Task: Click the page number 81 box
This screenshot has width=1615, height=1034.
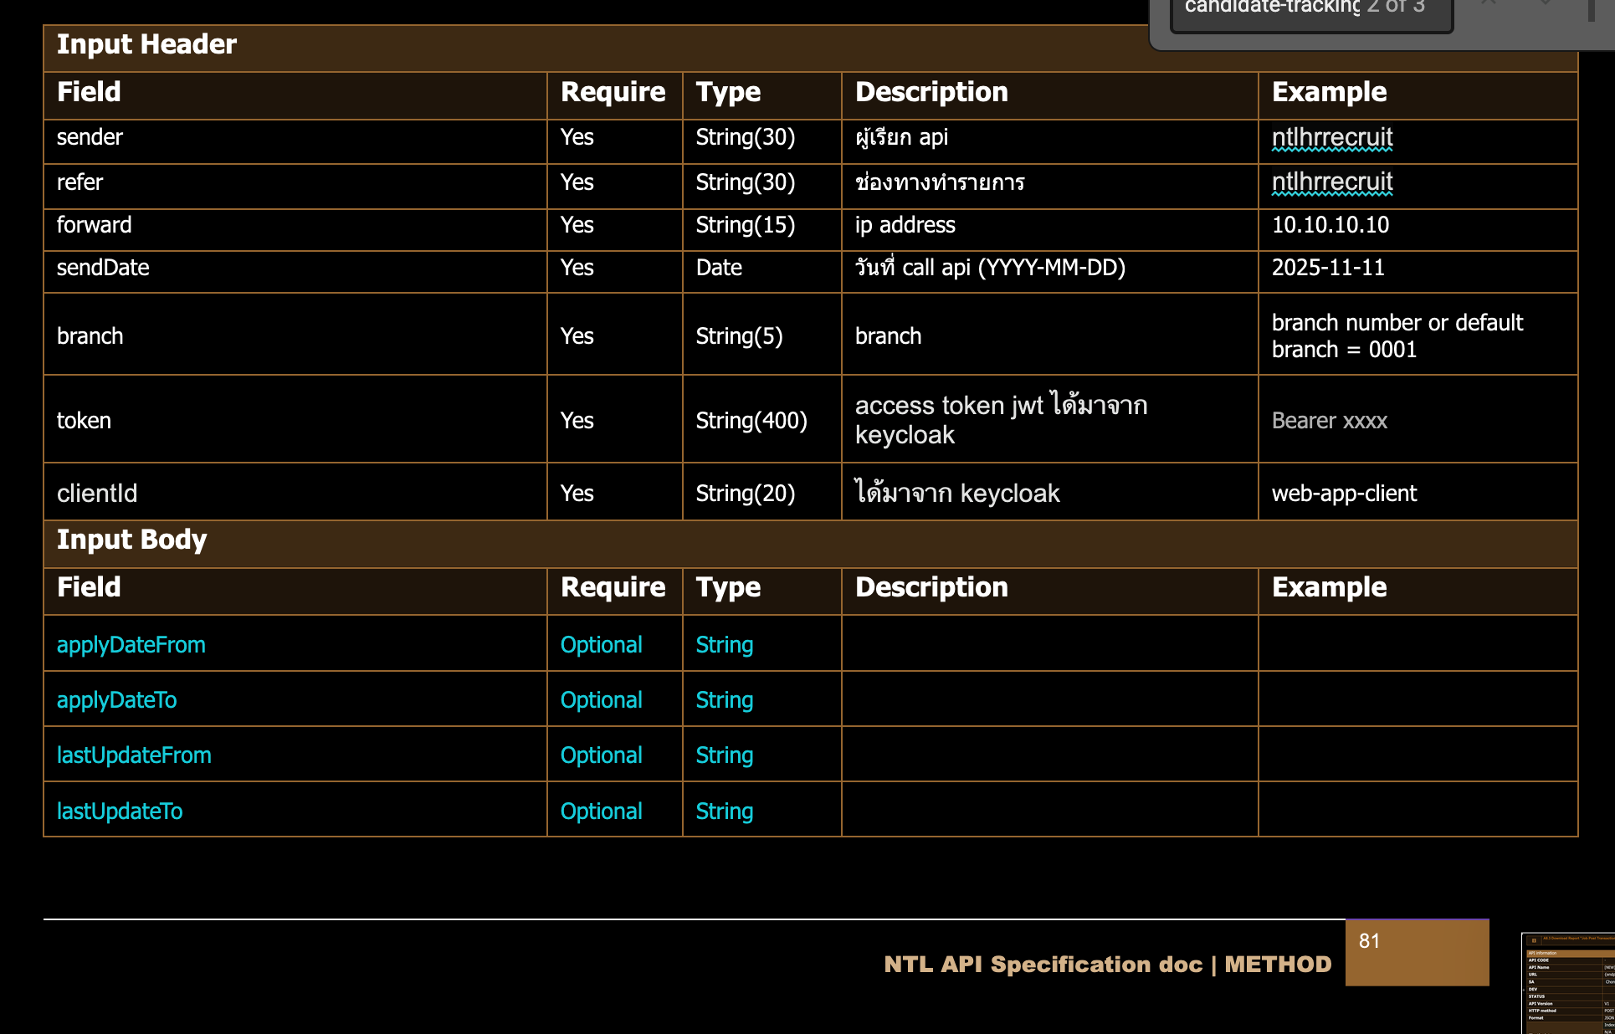Action: pos(1417,952)
